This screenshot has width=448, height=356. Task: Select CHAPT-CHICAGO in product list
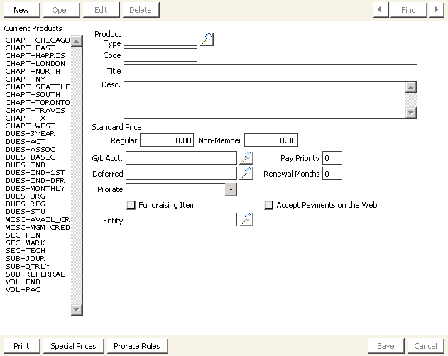38,40
